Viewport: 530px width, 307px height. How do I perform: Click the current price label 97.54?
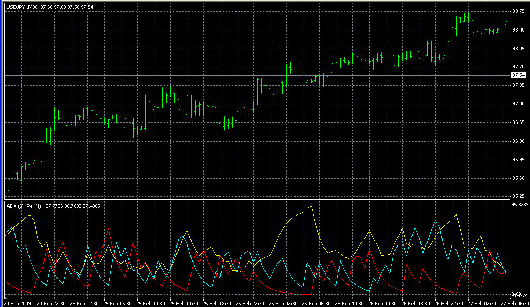pyautogui.click(x=519, y=75)
